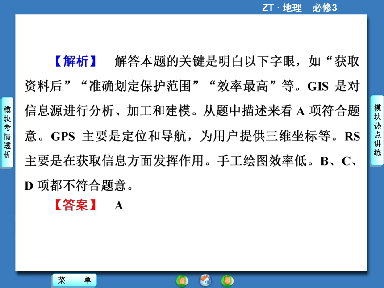
Task: Click the phrase “准确划定保护范围”
Action: point(140,86)
